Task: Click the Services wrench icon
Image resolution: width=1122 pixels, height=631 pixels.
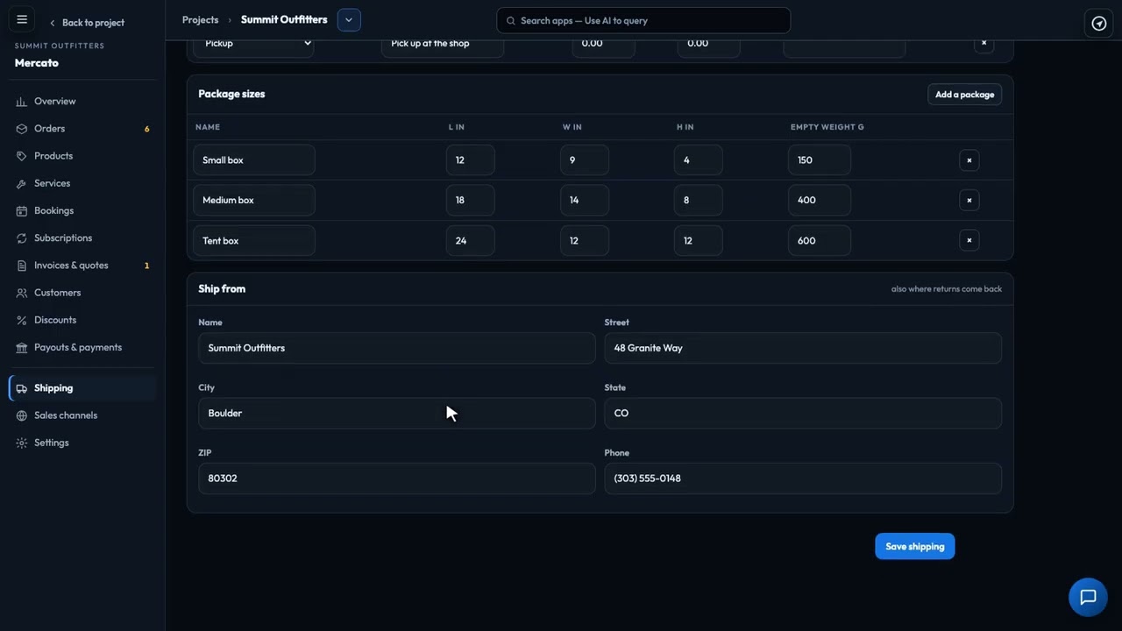Action: click(x=22, y=183)
